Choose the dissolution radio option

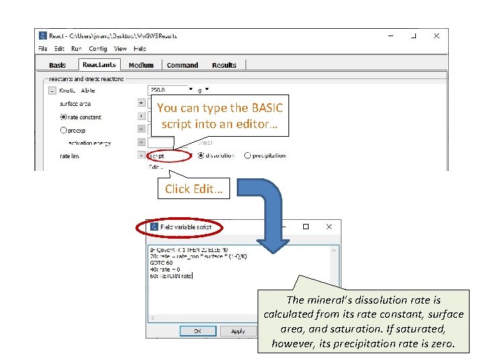coord(201,156)
